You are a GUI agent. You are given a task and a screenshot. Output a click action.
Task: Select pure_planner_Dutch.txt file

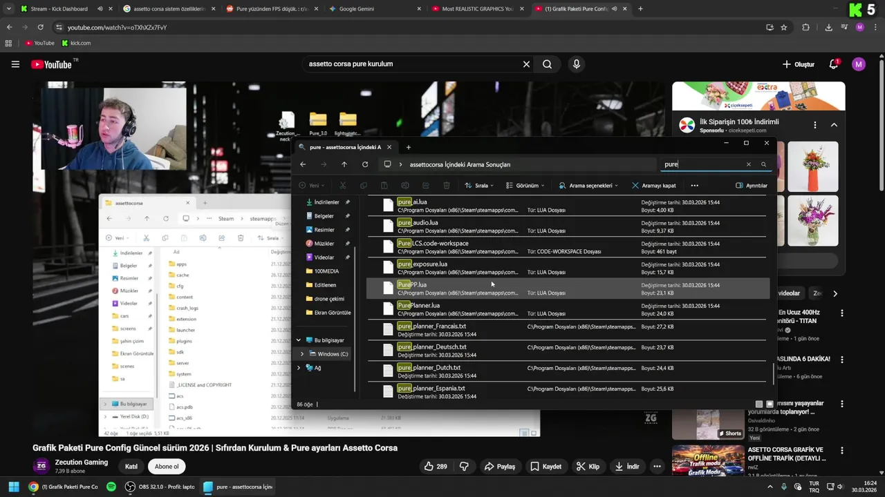[x=568, y=371]
